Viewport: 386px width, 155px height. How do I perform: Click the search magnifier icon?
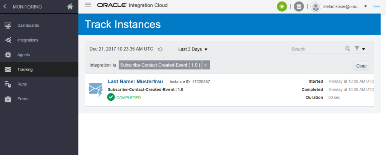pyautogui.click(x=348, y=49)
